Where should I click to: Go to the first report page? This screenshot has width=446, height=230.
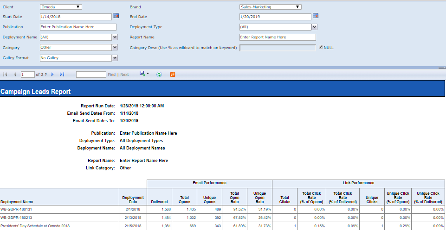click(x=5, y=75)
